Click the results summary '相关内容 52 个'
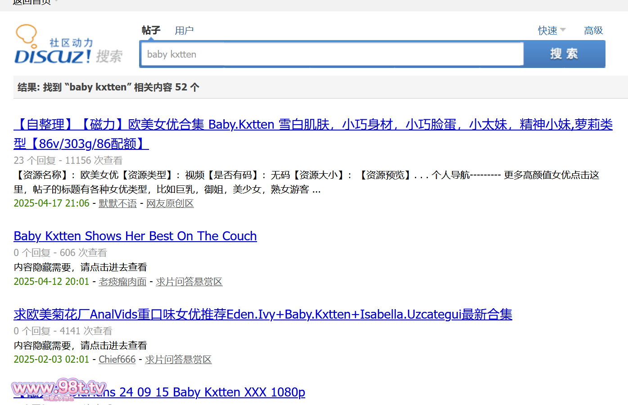Viewport: 628px width, 405px height. click(167, 87)
